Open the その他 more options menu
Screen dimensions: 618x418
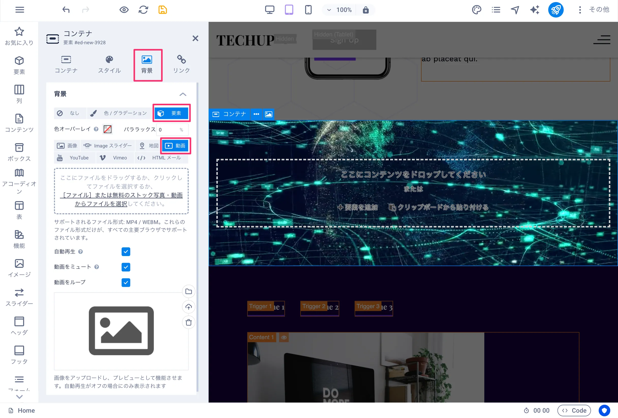(594, 10)
